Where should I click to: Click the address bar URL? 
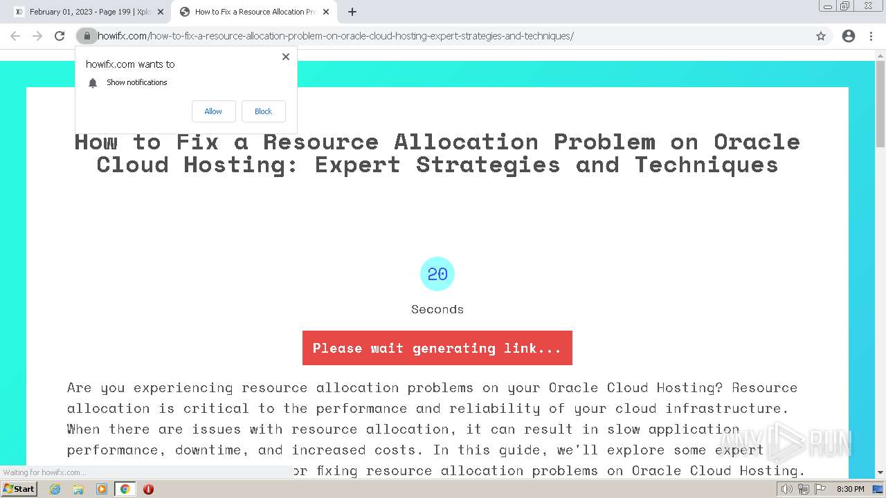[x=336, y=36]
